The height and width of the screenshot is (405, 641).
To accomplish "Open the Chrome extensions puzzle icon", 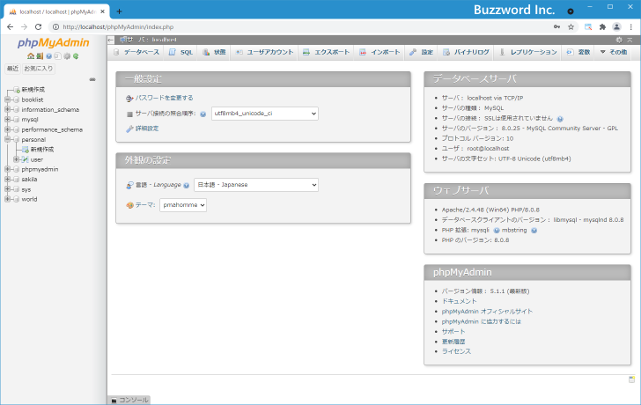I will point(602,27).
